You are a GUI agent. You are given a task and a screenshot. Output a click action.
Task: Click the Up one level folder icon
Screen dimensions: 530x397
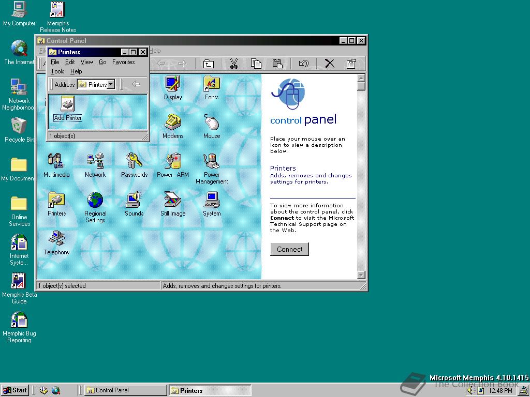[208, 64]
